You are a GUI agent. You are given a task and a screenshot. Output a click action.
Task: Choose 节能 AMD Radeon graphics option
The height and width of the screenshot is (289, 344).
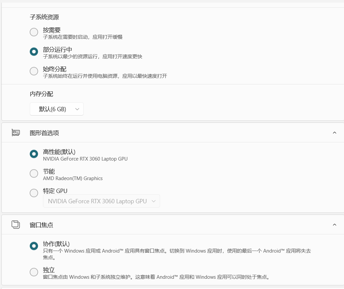pos(34,173)
